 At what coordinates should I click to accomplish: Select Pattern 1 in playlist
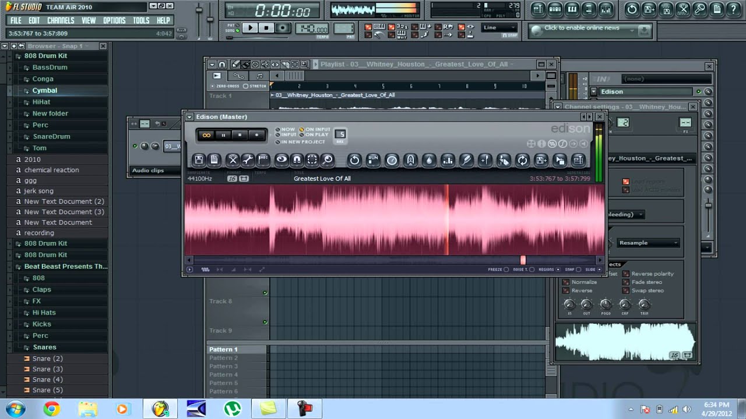237,349
